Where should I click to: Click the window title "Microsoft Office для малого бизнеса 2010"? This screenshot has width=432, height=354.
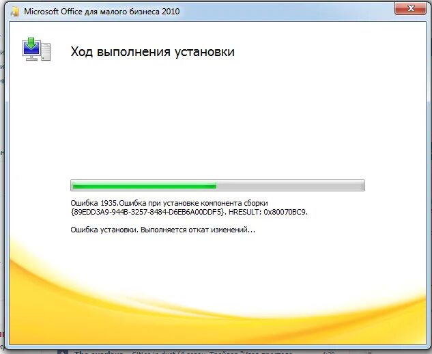[x=102, y=12]
